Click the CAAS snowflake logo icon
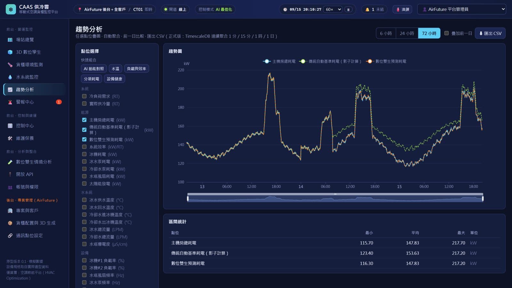The width and height of the screenshot is (512, 288). click(x=11, y=9)
